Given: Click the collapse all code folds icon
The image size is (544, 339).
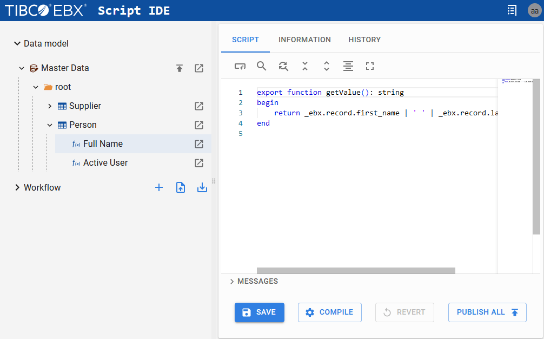Looking at the screenshot, I should [x=305, y=66].
